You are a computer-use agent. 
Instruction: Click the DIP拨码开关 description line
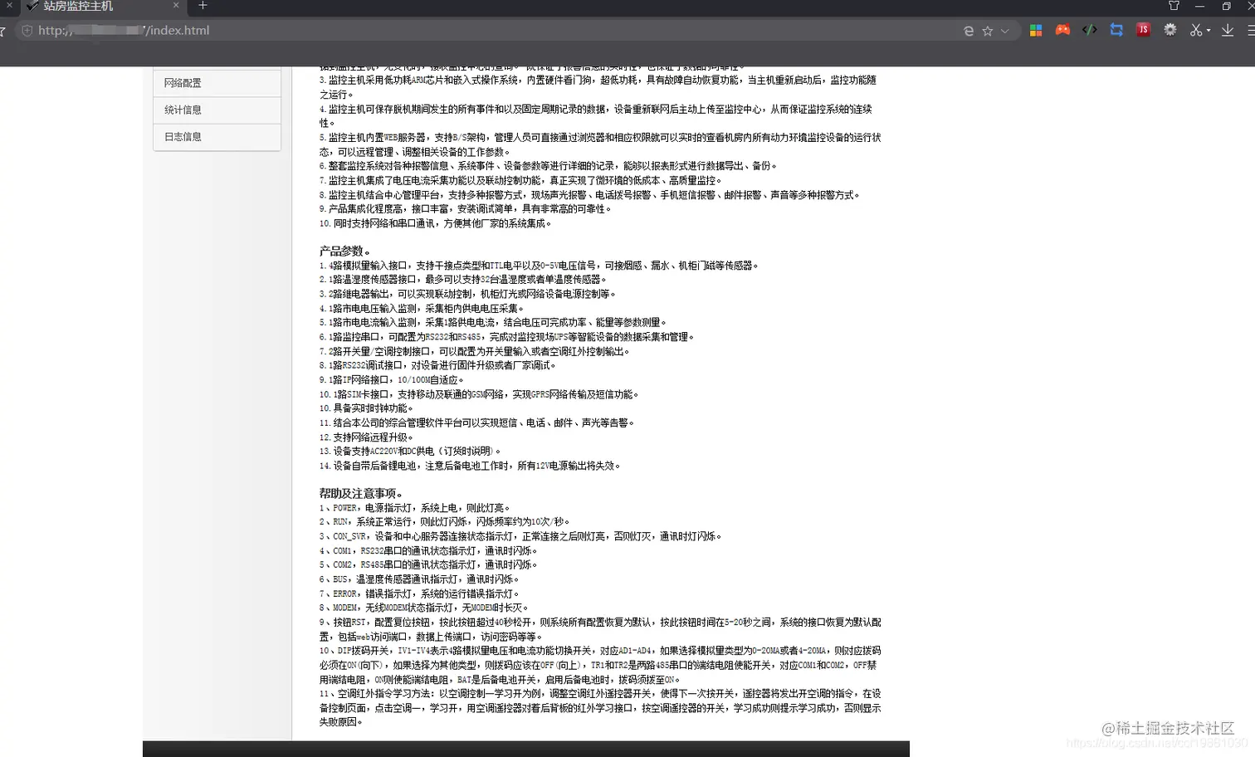coord(600,665)
